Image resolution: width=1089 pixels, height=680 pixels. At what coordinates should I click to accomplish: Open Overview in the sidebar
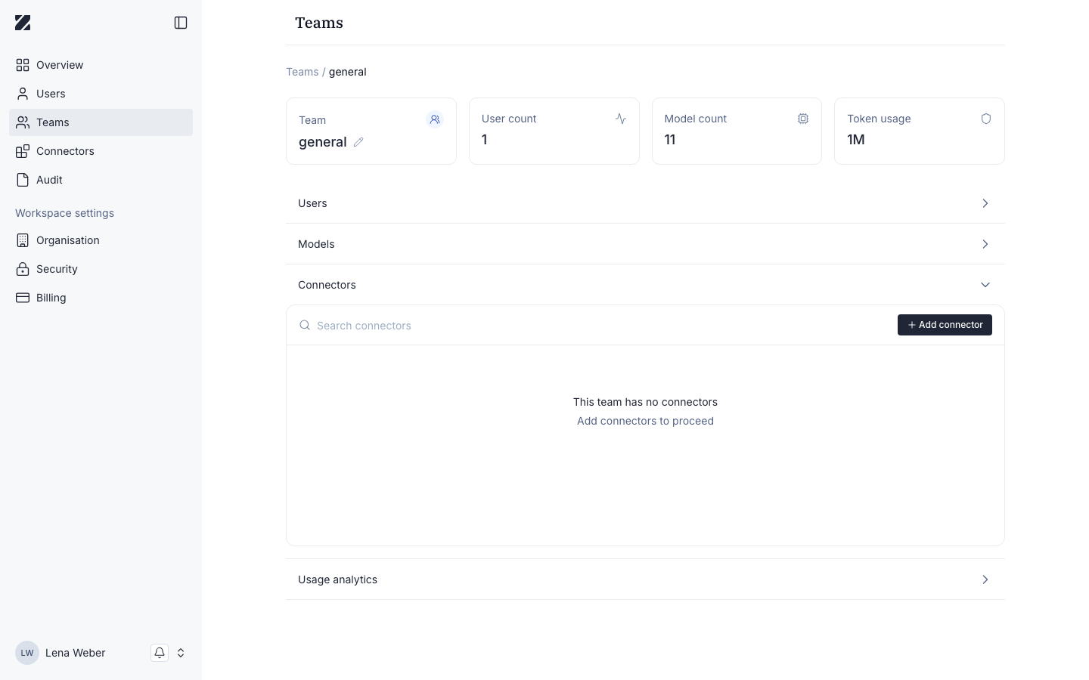pos(101,65)
